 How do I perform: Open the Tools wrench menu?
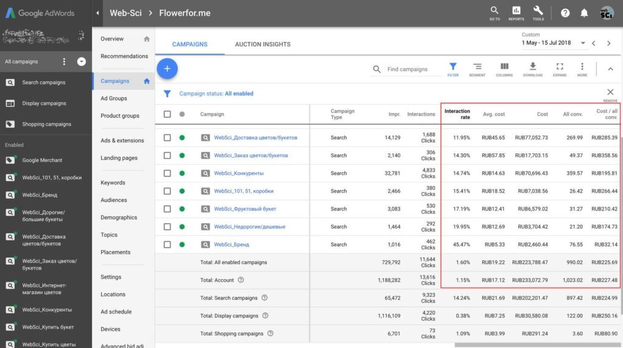click(x=538, y=11)
